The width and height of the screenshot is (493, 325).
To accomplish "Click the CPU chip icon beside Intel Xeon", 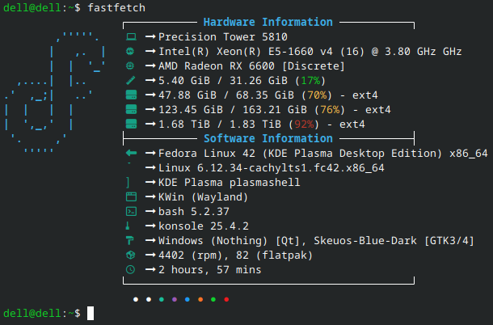I will [130, 51].
